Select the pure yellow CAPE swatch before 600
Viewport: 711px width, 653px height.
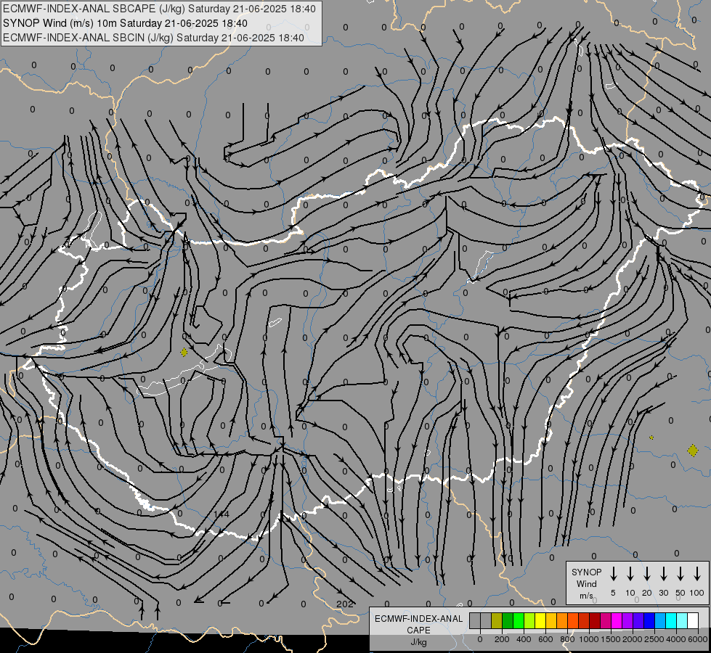point(540,621)
